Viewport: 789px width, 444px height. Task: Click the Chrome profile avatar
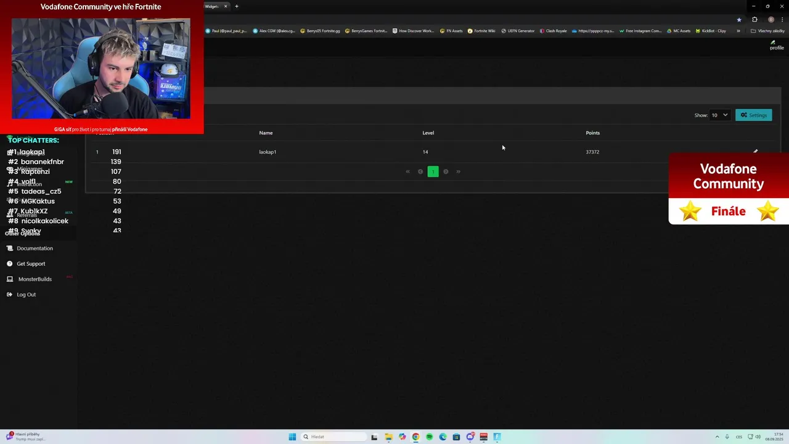click(x=771, y=20)
